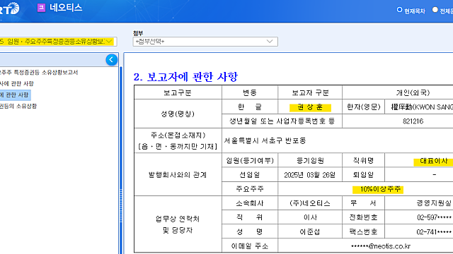Viewport: 453px width, 254px height.
Task: Click the highlighted 10%이상주주 cell
Action: pyautogui.click(x=378, y=189)
